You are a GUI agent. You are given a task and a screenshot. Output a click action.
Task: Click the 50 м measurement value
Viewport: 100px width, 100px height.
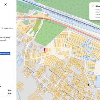point(9,90)
